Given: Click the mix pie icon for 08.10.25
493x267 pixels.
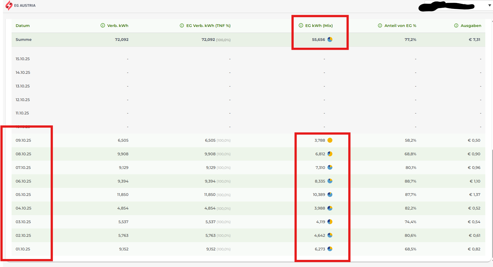Looking at the screenshot, I should coord(330,154).
